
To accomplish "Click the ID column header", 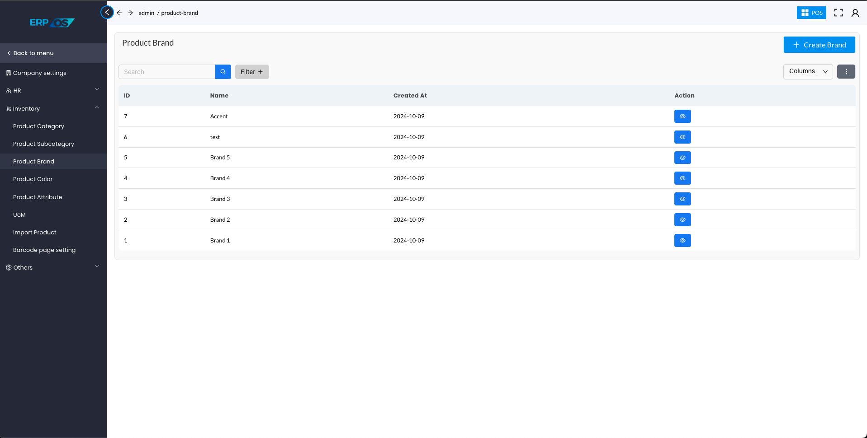I will 127,95.
